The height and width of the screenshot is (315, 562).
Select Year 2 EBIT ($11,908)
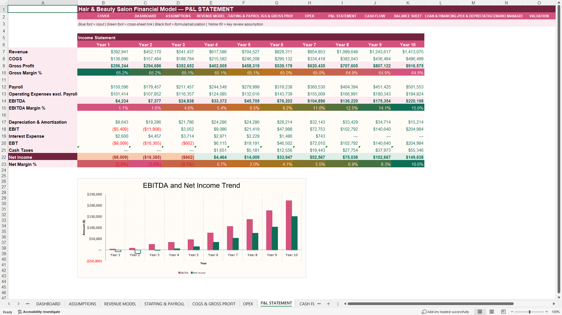tap(146, 129)
